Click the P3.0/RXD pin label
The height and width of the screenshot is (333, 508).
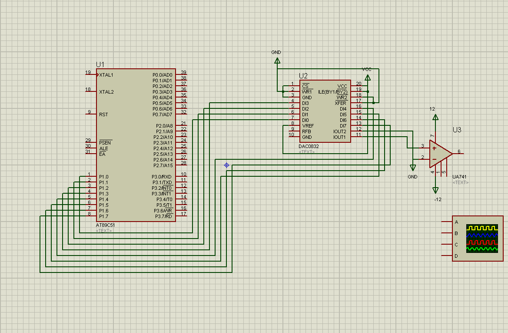point(161,177)
